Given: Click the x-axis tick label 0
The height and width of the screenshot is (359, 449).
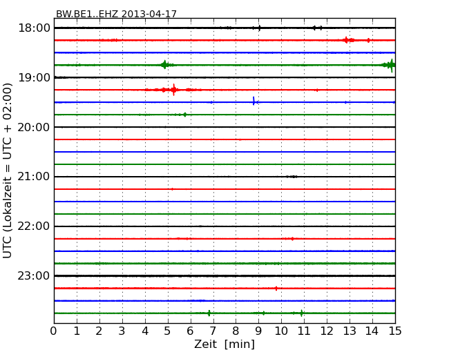Looking at the screenshot, I should (x=54, y=331).
